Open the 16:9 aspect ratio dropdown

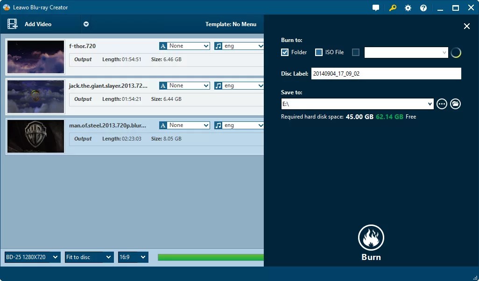(x=133, y=257)
